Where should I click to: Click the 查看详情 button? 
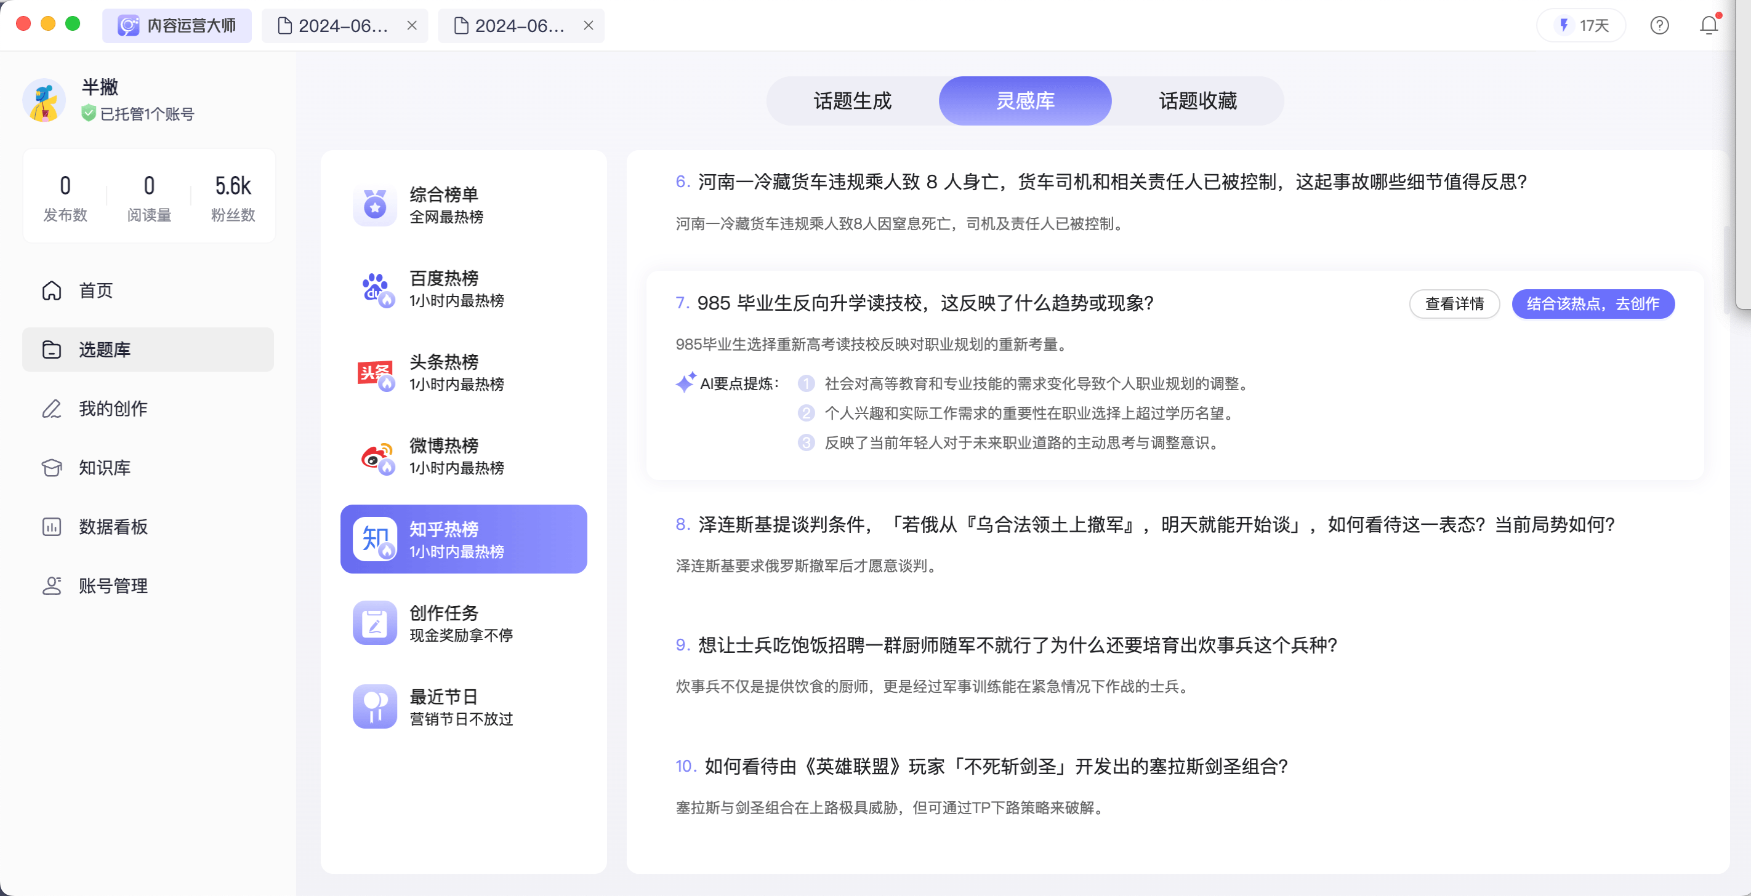[1454, 303]
